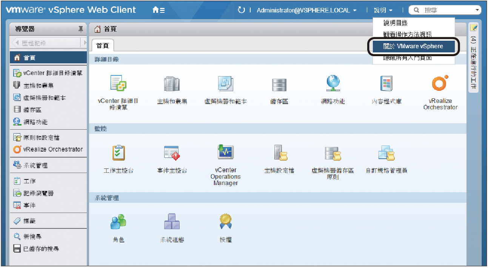Open the Administrator@VSPHERE.LOCAL user dropdown

point(306,11)
